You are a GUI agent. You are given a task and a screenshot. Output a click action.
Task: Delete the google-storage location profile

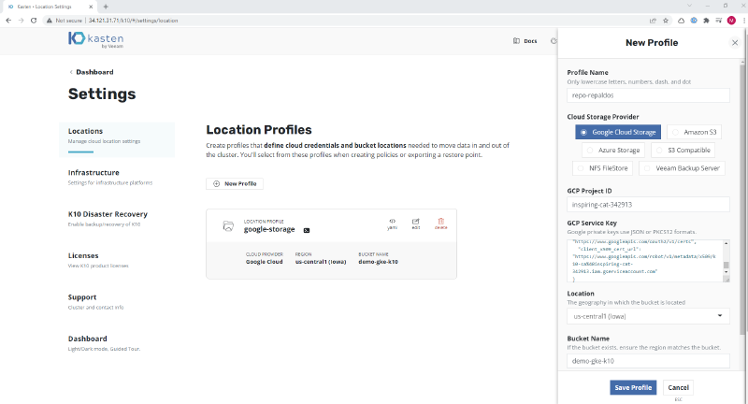click(440, 224)
